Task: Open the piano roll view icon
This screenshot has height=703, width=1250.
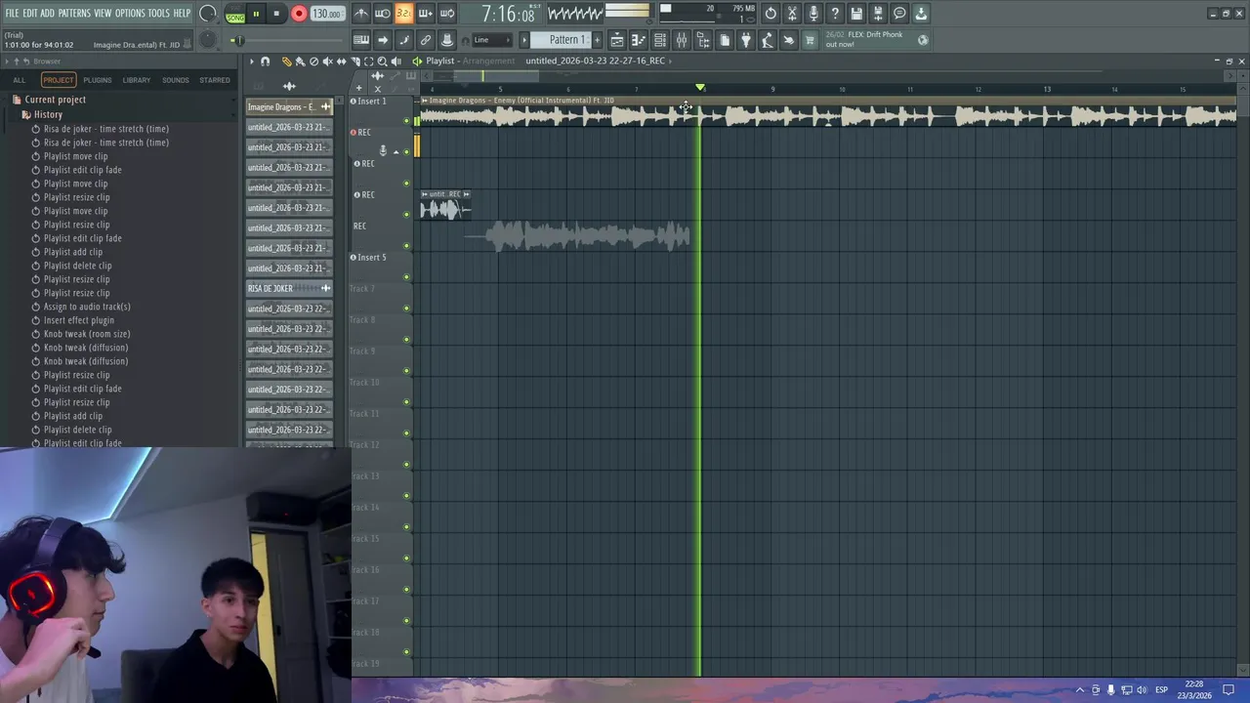Action: pos(639,40)
